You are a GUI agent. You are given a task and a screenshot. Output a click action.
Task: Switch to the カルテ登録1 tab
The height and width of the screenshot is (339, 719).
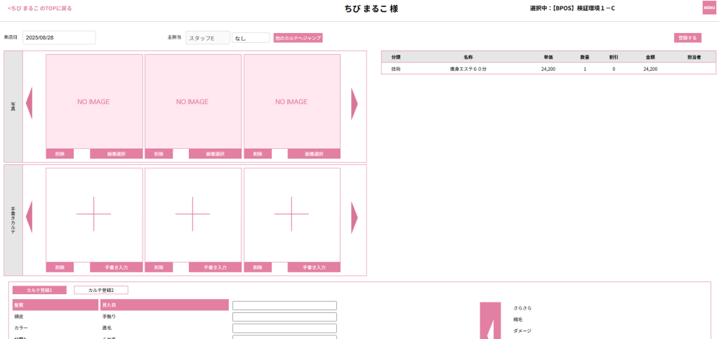[x=40, y=290]
